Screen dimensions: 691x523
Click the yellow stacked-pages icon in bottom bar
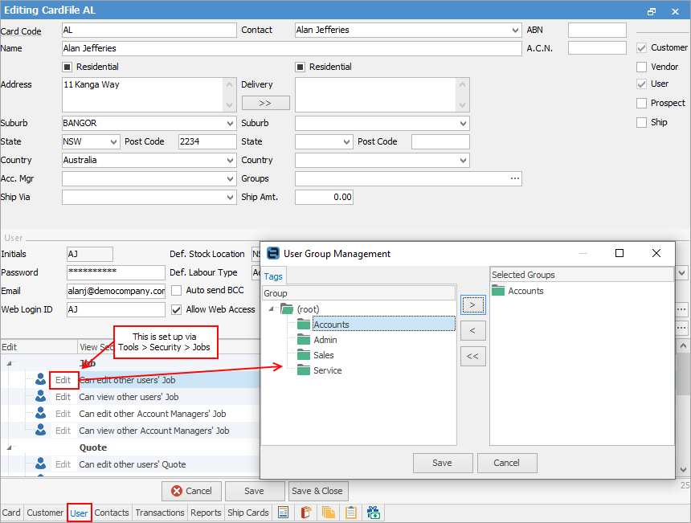(x=329, y=513)
